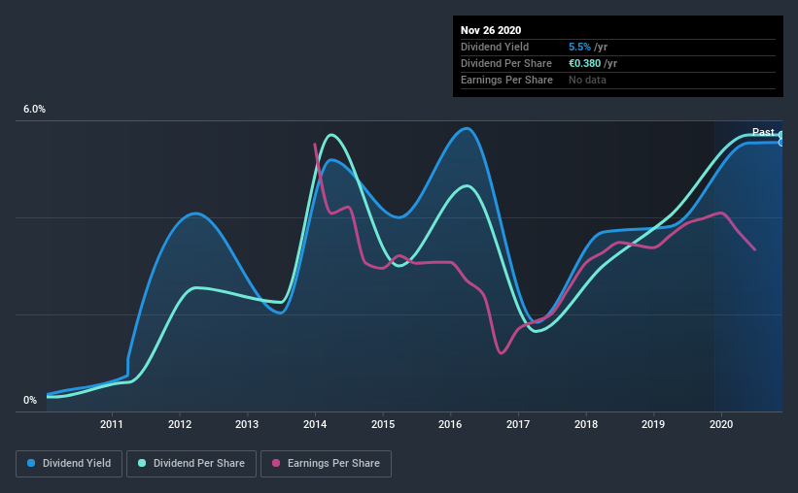Viewport: 798px width, 493px height.
Task: Click the teal end-of-line data point marker
Action: 781,135
